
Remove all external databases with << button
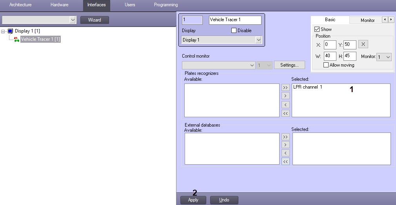[x=285, y=161]
